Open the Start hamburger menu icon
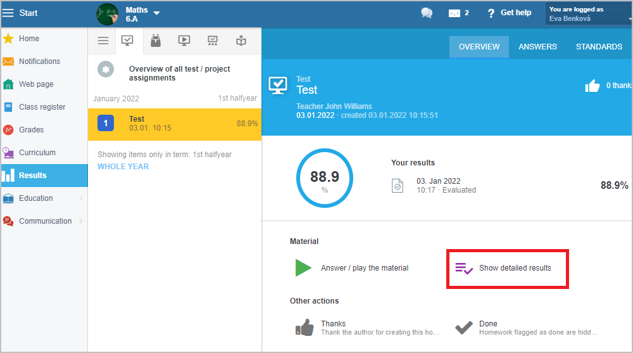This screenshot has height=353, width=633. tap(8, 13)
